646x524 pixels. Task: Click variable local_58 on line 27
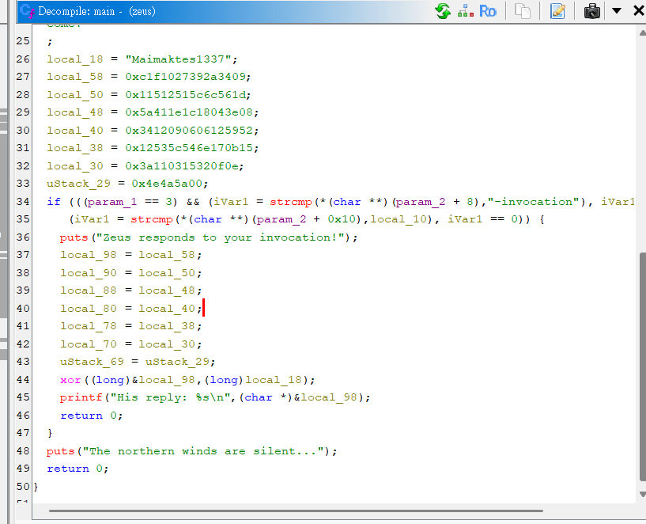[x=75, y=77]
